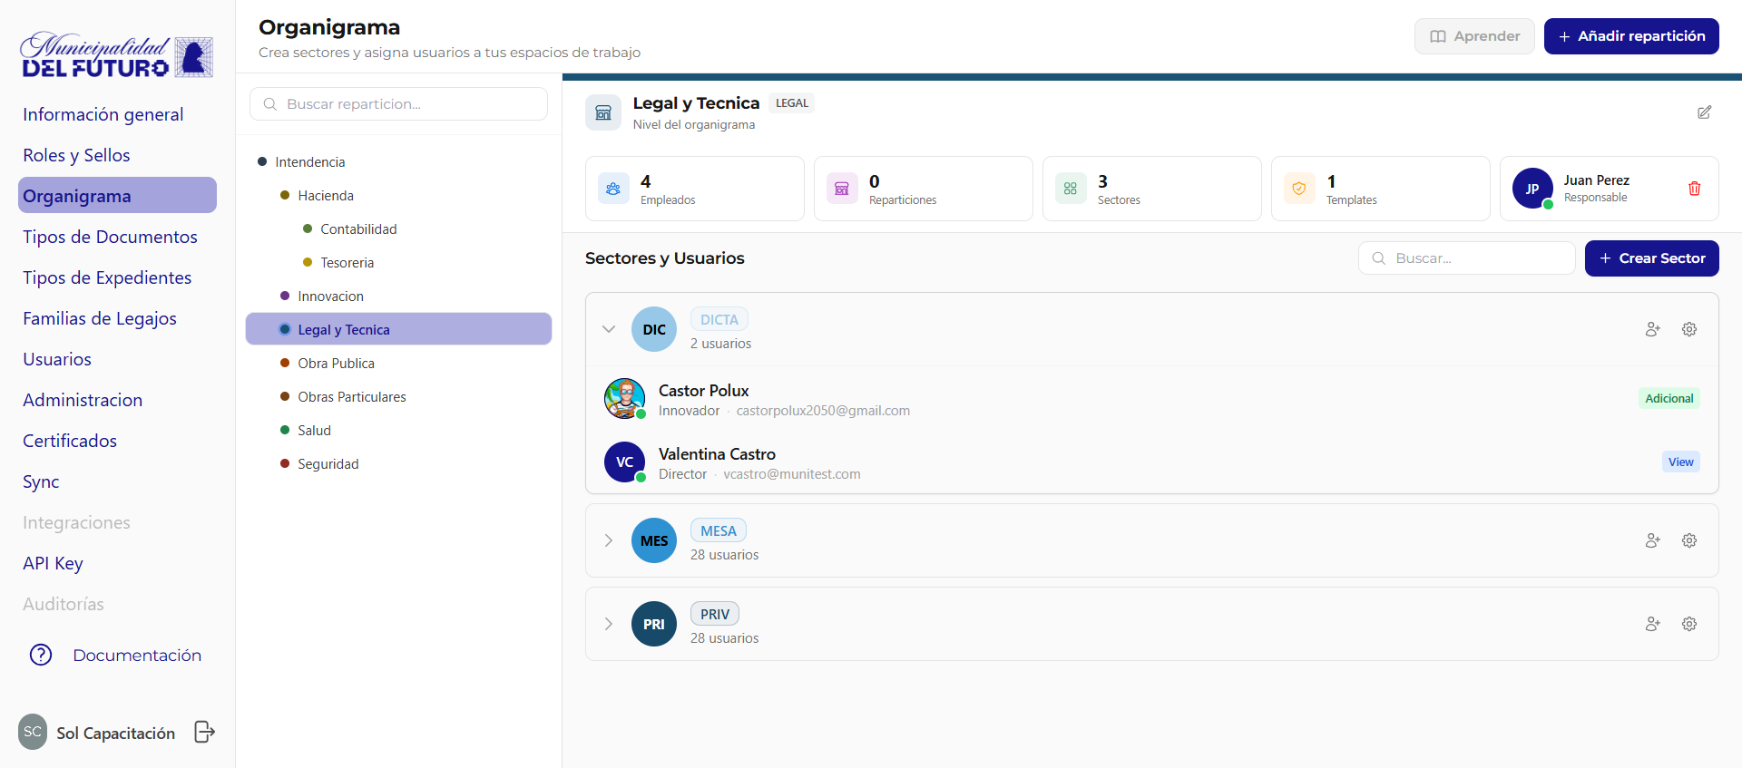The width and height of the screenshot is (1742, 768).
Task: Click the Buscar reparticion search field
Action: pyautogui.click(x=399, y=104)
